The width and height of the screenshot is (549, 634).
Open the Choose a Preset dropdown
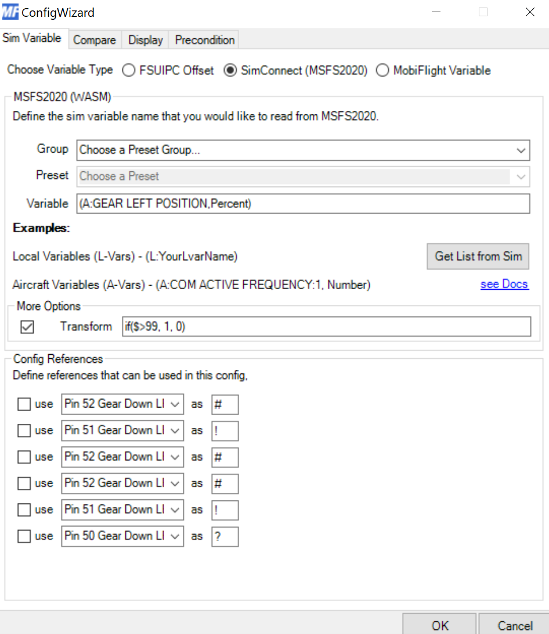tap(303, 176)
